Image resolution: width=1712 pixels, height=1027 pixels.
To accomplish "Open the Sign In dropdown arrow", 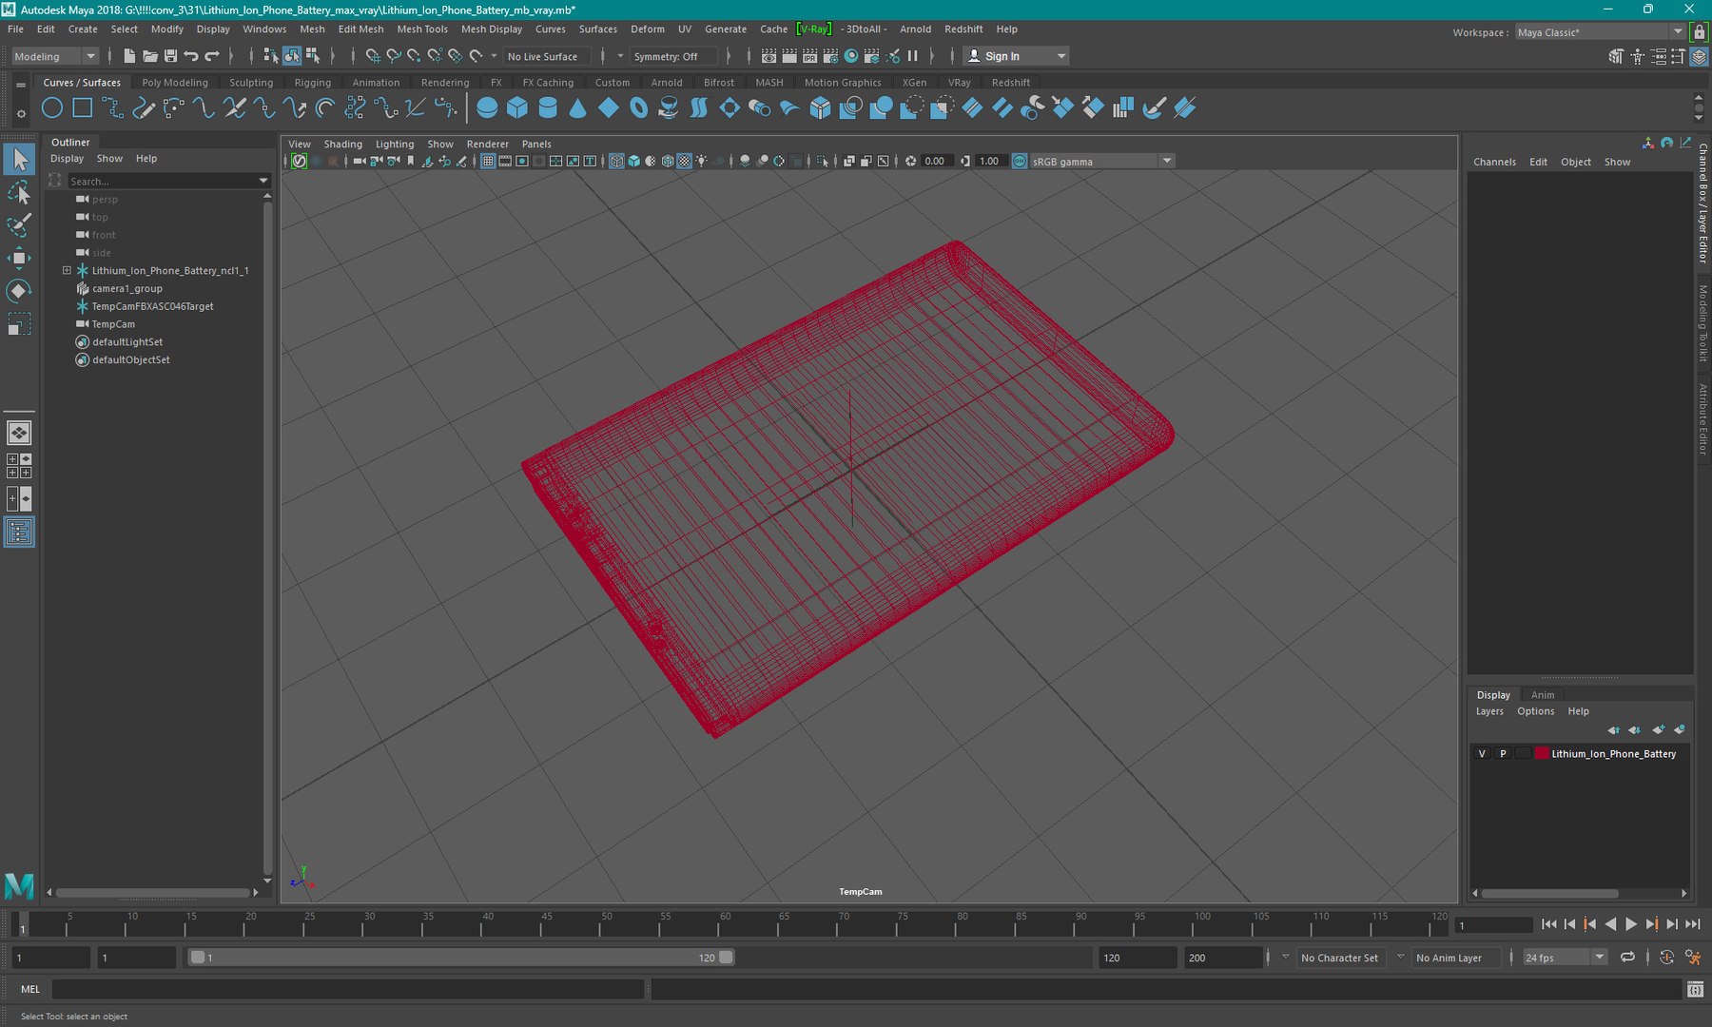I will (1061, 56).
